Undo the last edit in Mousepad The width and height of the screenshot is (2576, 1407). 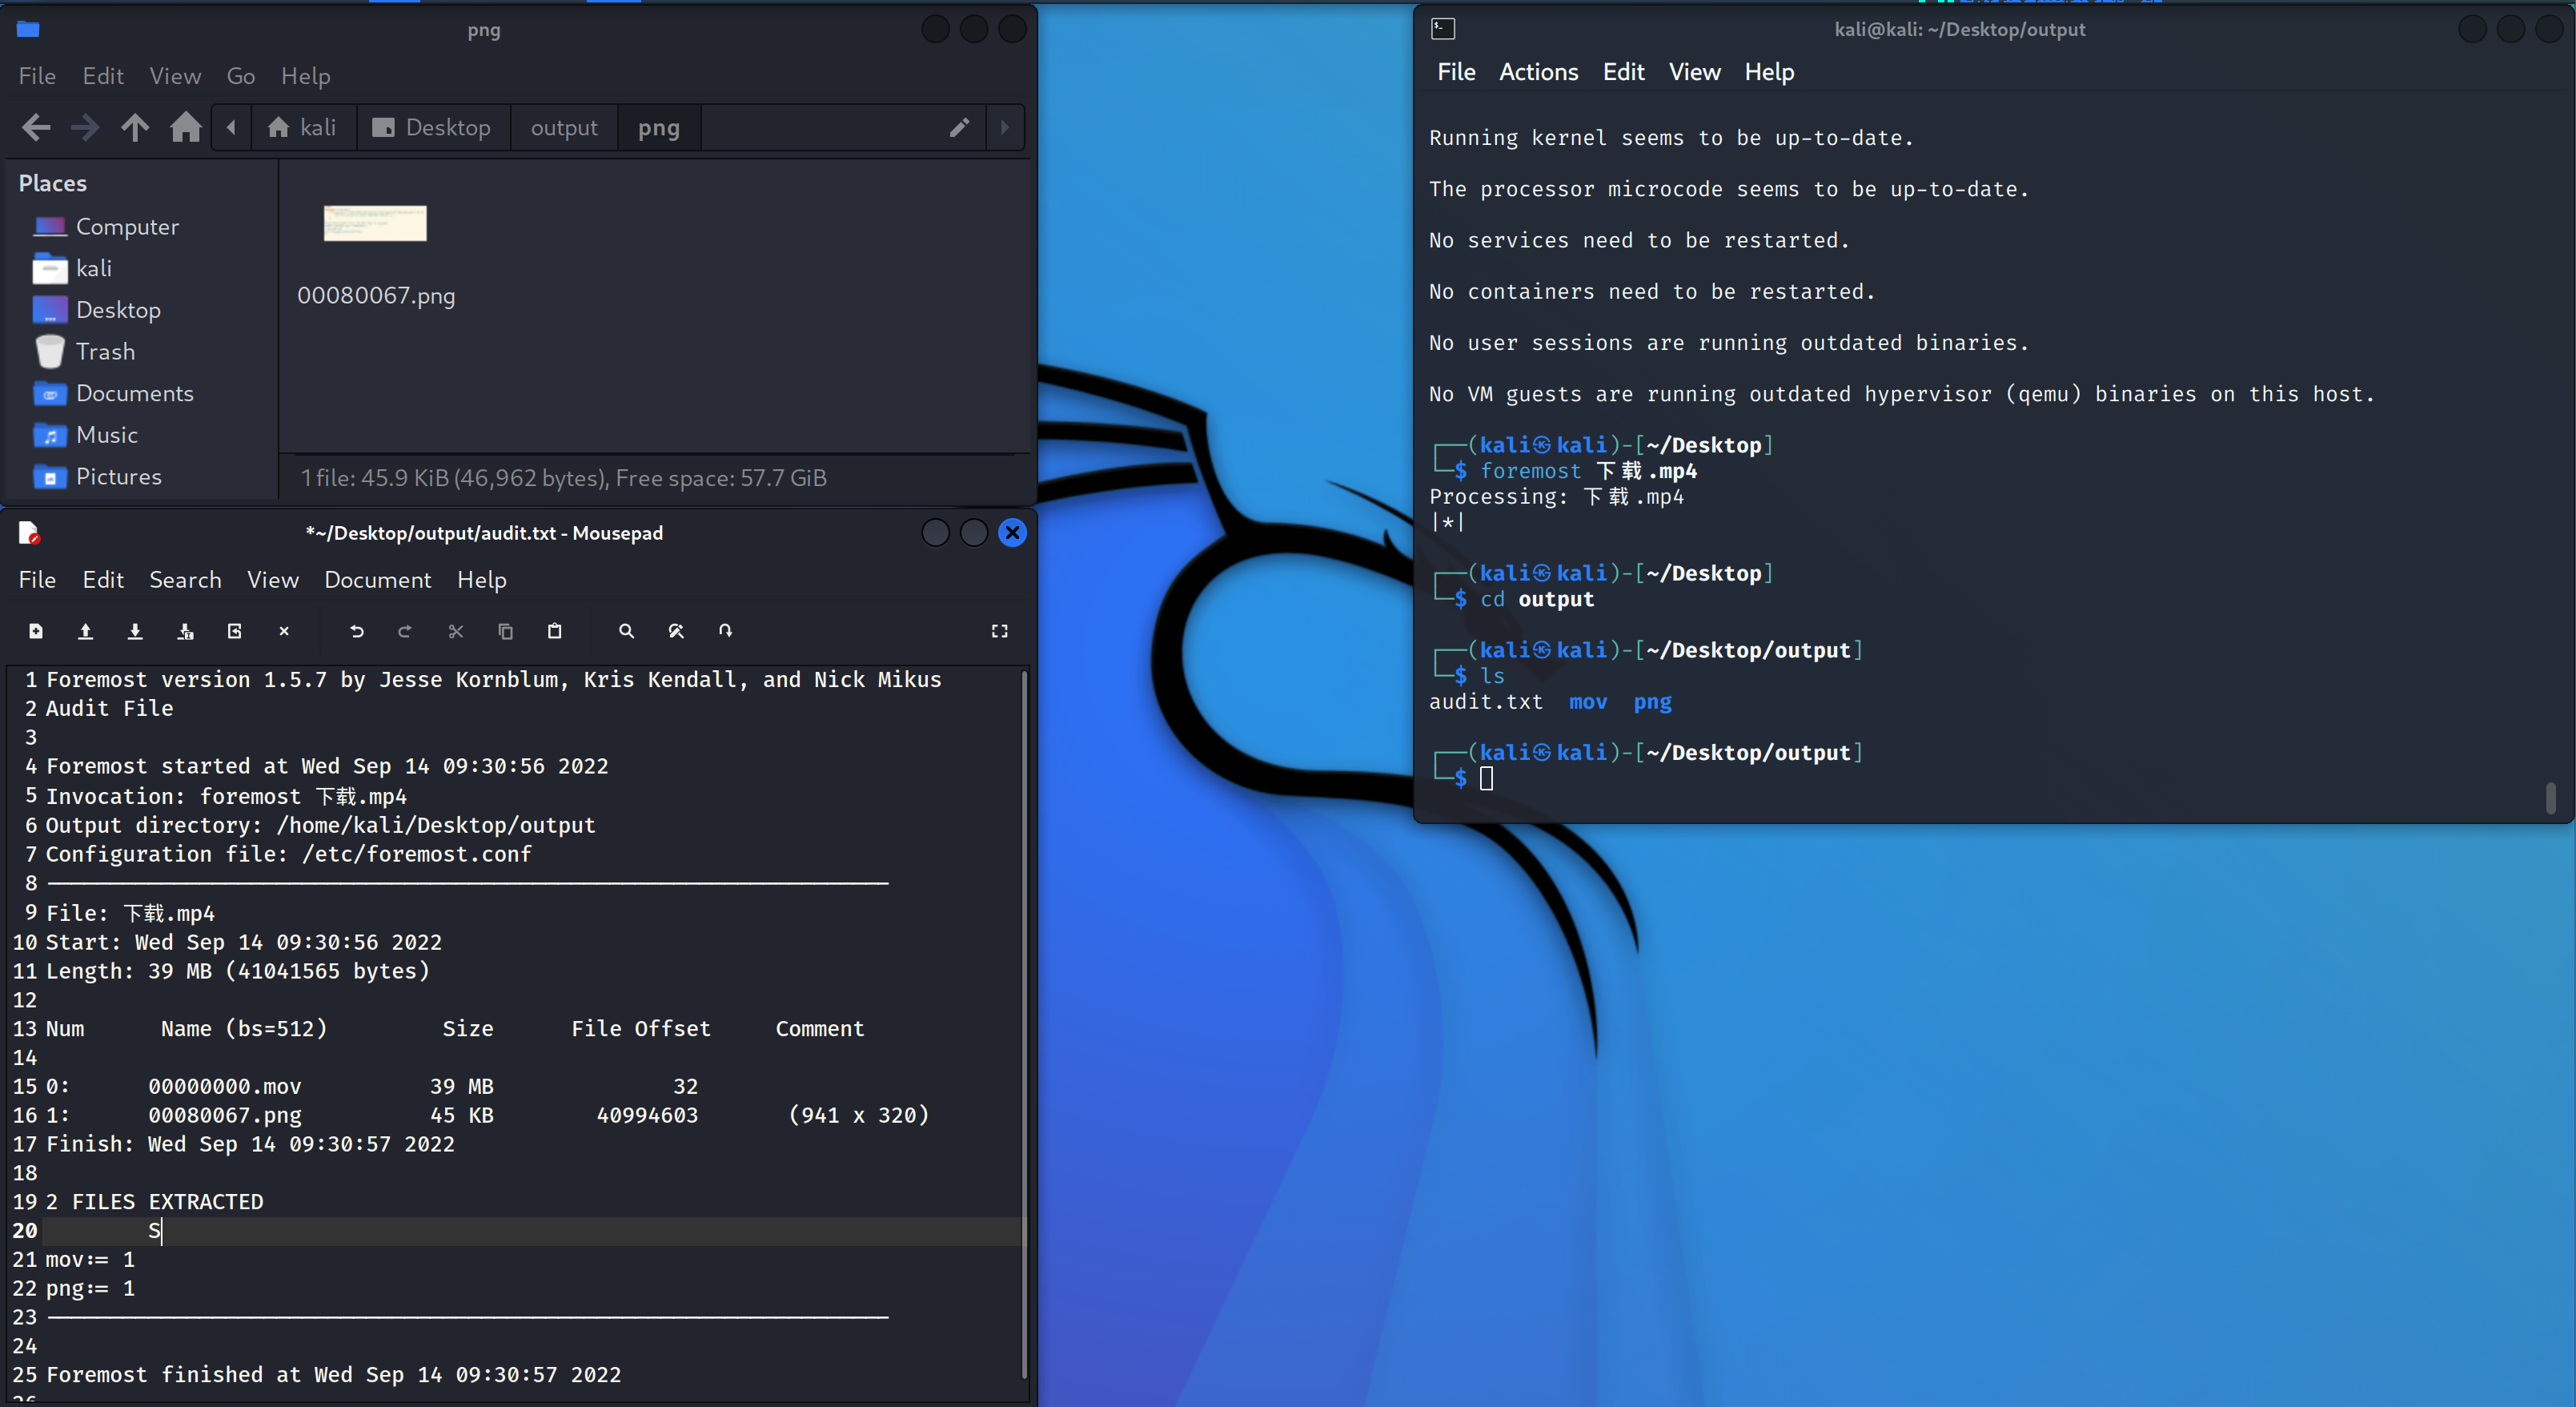point(356,632)
